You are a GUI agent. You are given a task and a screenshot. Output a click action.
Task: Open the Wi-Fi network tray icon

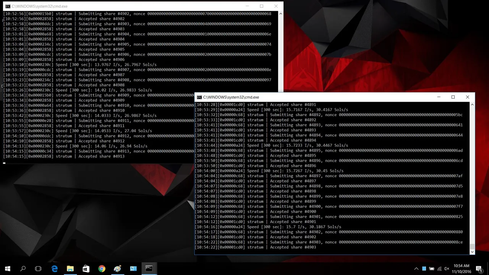(439, 269)
